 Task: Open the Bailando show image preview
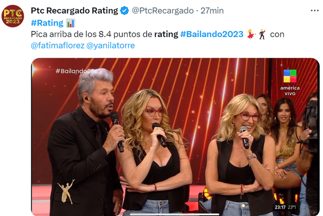(x=175, y=137)
